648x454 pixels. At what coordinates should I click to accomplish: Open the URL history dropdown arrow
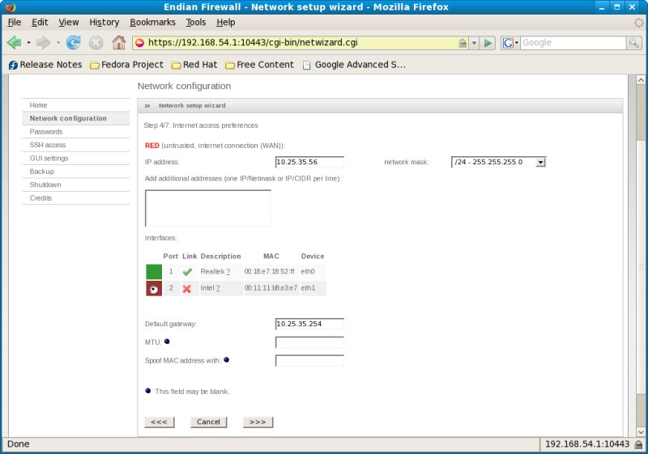tap(475, 43)
